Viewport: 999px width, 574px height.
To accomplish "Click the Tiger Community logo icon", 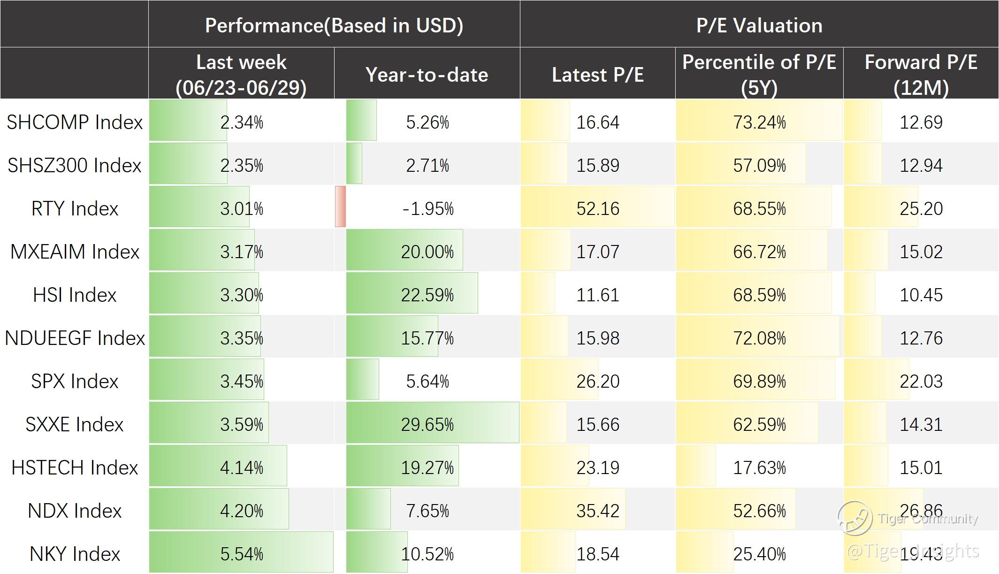I will tap(855, 518).
